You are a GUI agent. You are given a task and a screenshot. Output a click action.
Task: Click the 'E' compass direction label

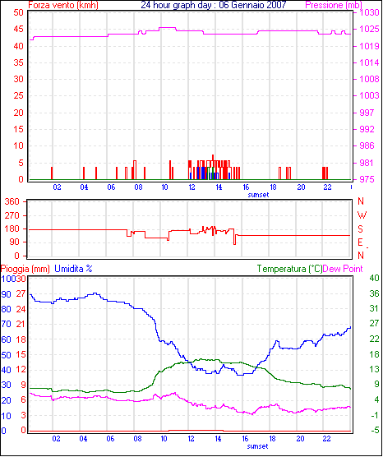pos(360,242)
